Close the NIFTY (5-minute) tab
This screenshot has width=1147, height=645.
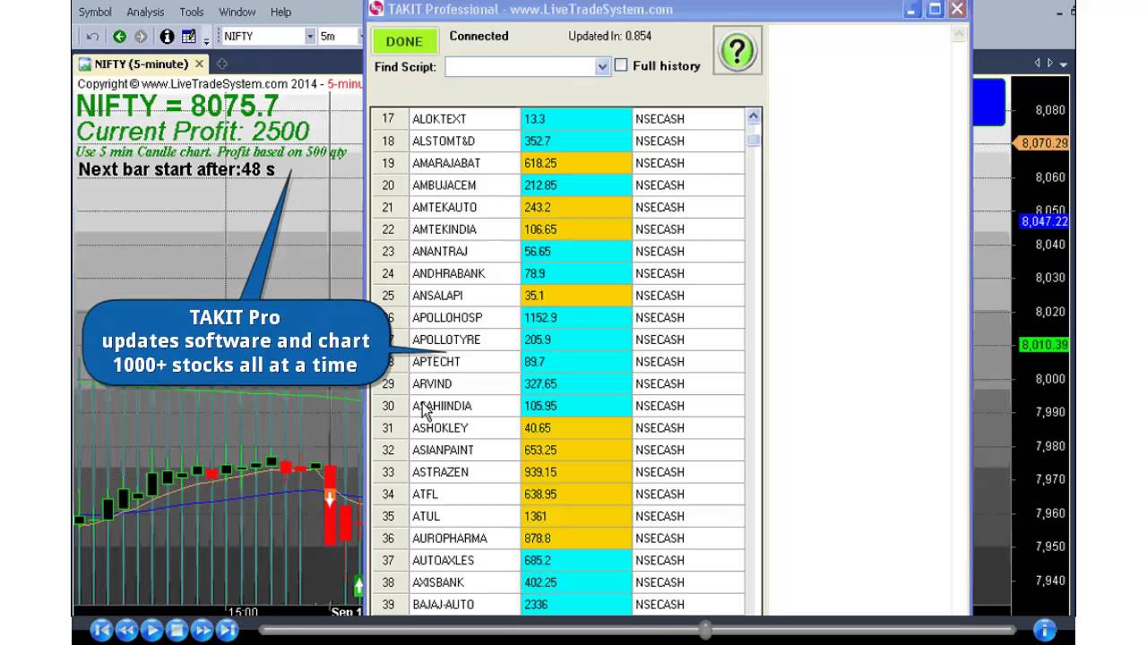199,64
